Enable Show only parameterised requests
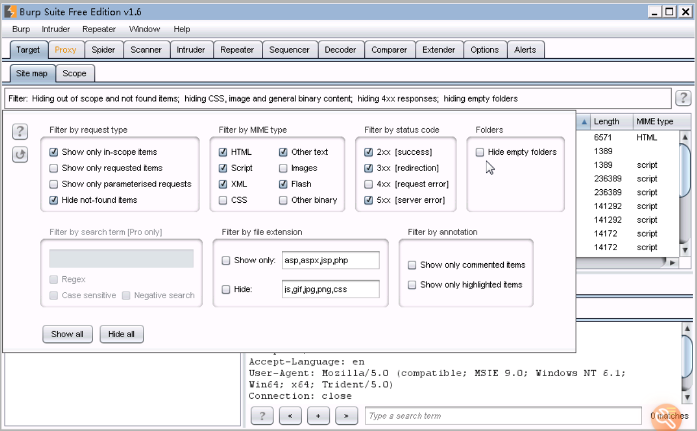The image size is (697, 431). point(54,184)
